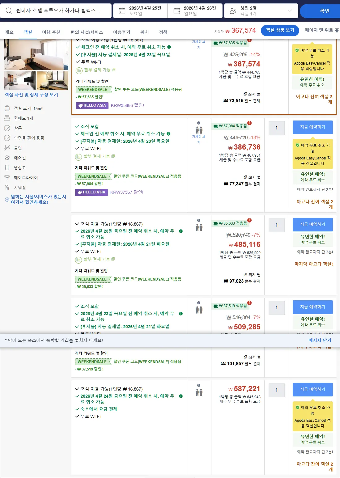Image resolution: width=340 pixels, height=478 pixels.
Task: Dismiss the banner with 메시지 닫기
Action: point(320,340)
